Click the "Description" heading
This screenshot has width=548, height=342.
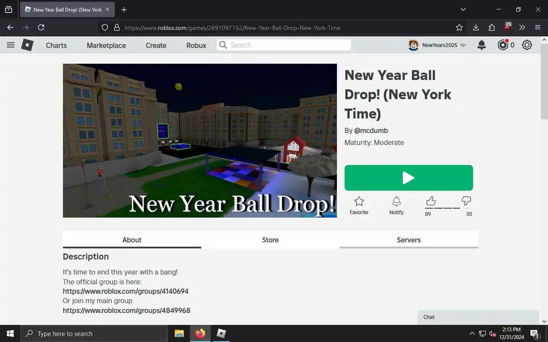tap(86, 256)
